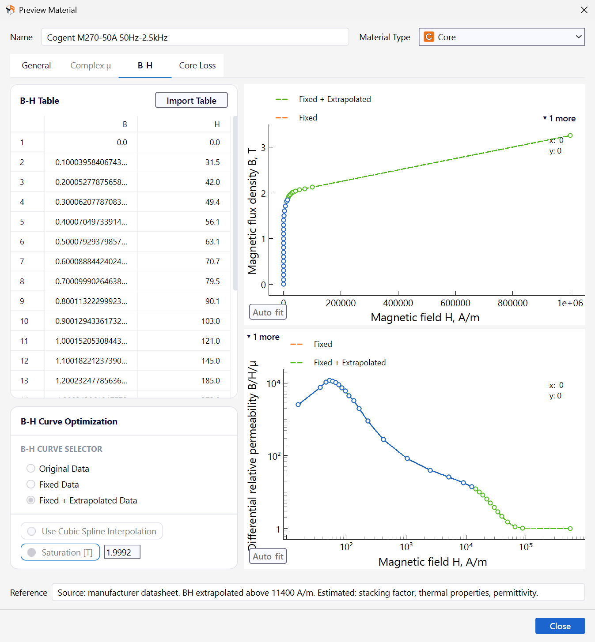
Task: Toggle 'Fixed + Extrapolated' legend in top chart
Action: tap(335, 99)
